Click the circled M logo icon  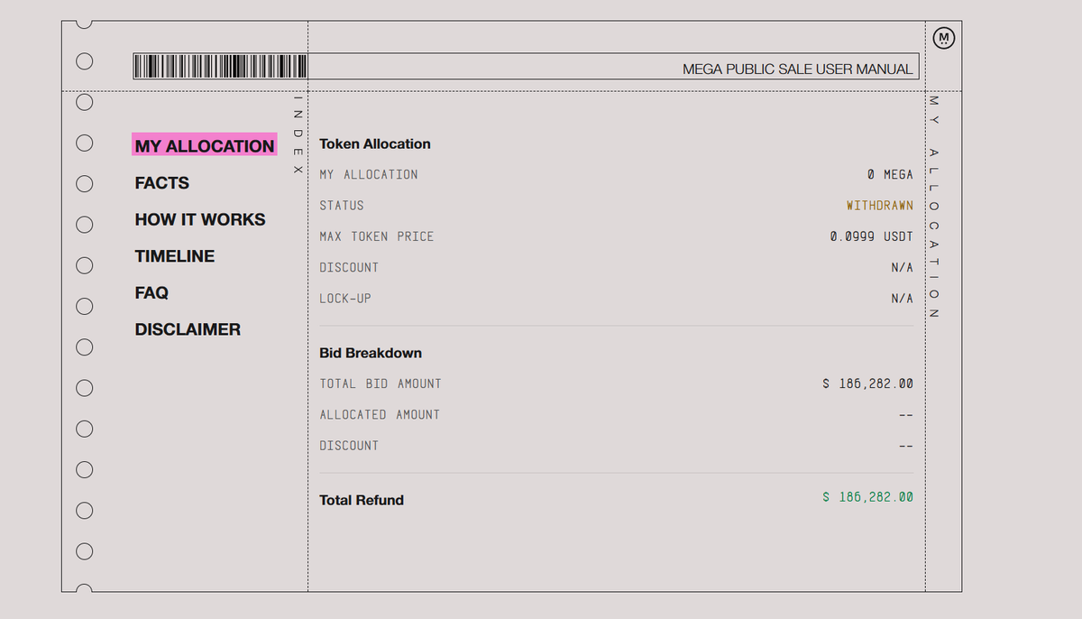pos(944,39)
